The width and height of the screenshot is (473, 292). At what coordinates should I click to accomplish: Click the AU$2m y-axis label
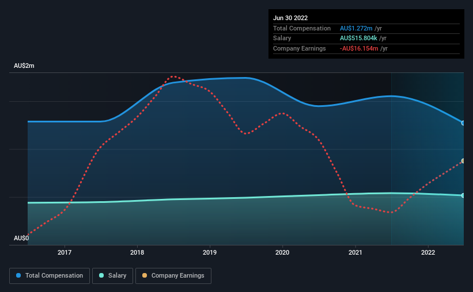[24, 66]
